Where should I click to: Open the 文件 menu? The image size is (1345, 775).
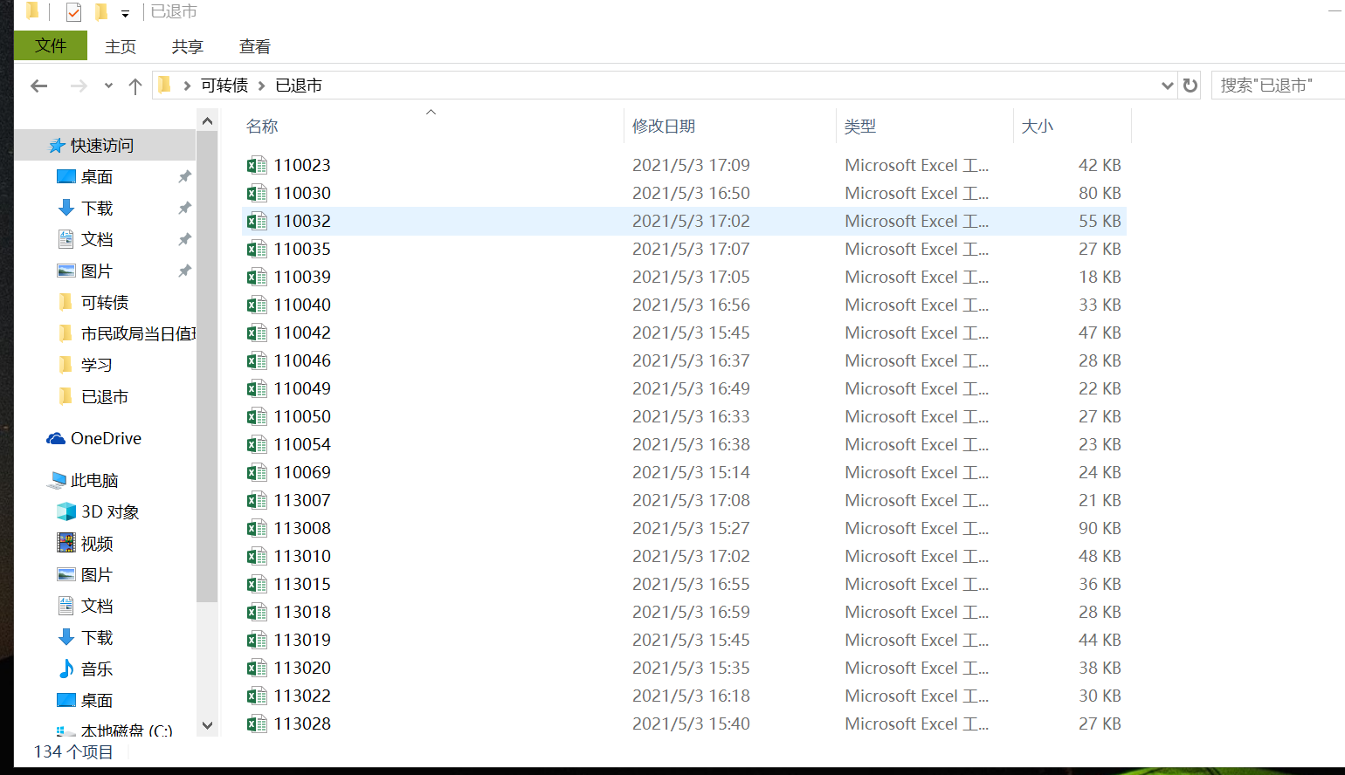(51, 45)
